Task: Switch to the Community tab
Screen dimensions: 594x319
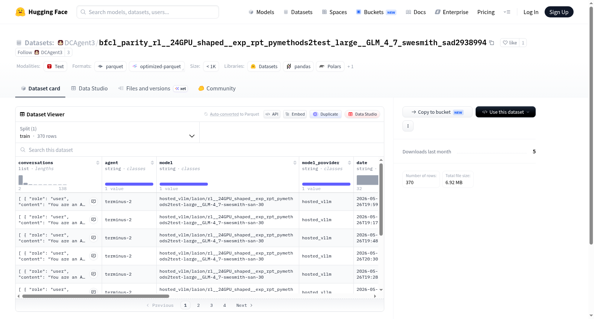Action: 217,88
